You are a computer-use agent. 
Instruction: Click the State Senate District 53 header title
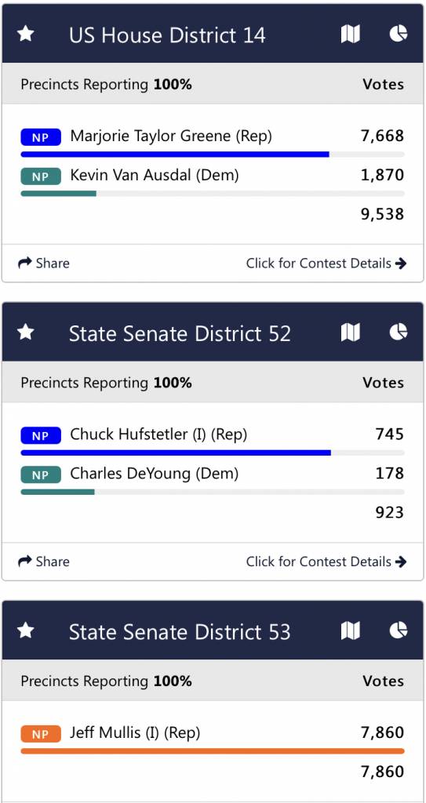point(180,631)
